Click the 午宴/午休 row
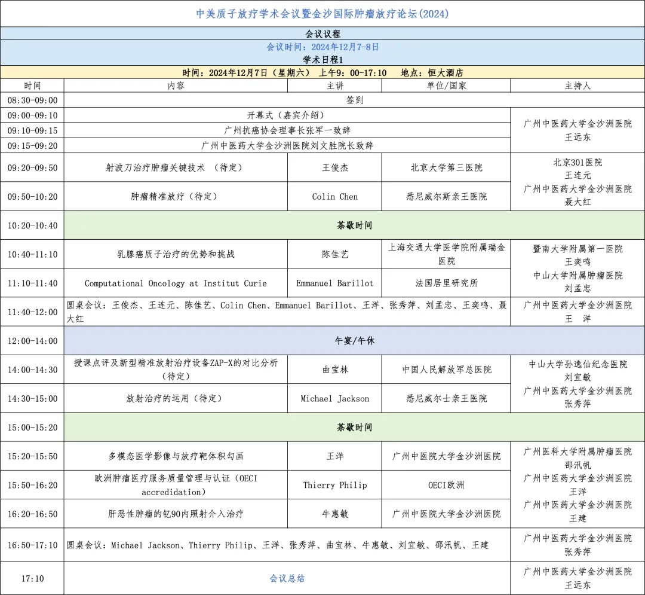Viewport: 645px width, 595px height. (355, 340)
